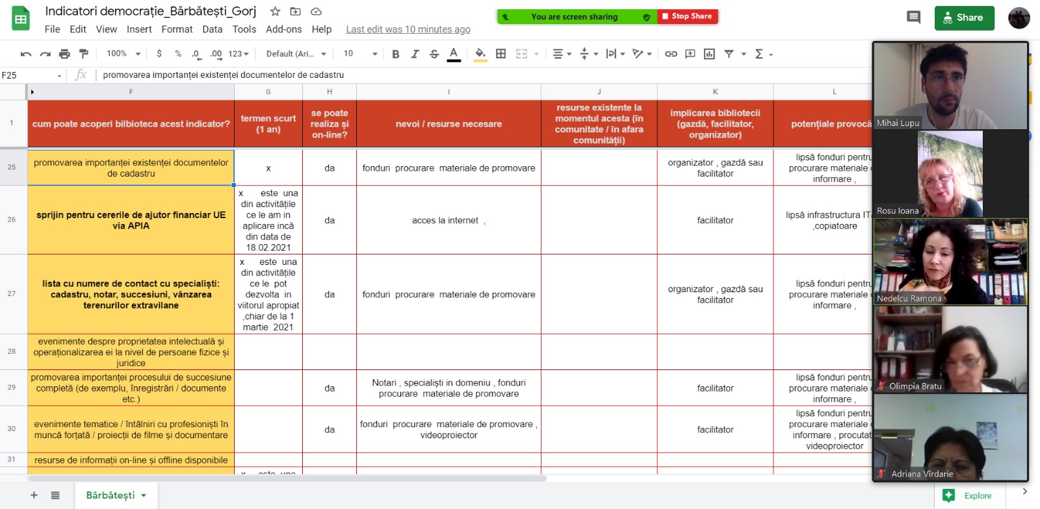
Task: Increase decimal places icon
Action: pyautogui.click(x=216, y=54)
